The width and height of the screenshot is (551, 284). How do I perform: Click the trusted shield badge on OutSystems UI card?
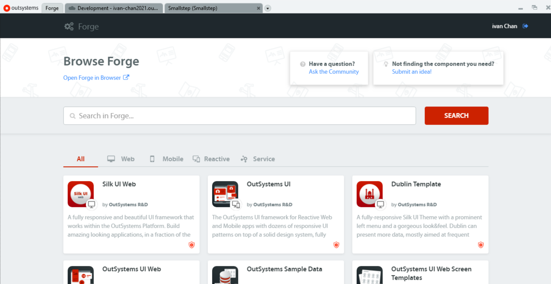(x=336, y=245)
